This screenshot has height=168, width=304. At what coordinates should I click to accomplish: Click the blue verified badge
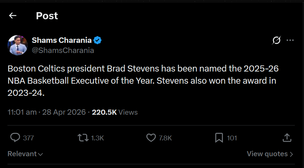pyautogui.click(x=98, y=40)
